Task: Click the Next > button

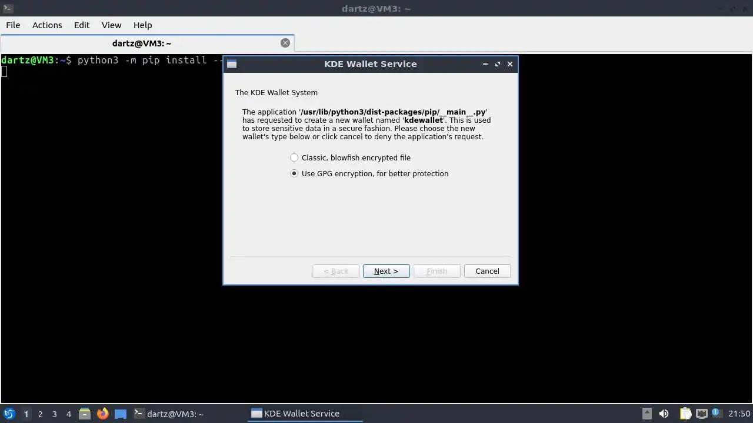Action: point(386,271)
